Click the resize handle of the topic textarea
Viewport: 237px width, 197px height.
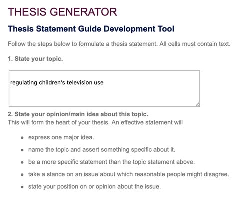[197, 104]
